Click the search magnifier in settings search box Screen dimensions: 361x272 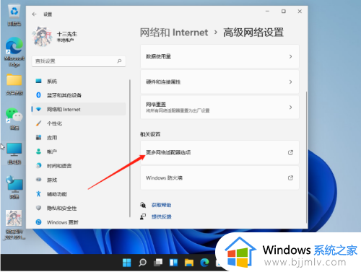(119, 61)
